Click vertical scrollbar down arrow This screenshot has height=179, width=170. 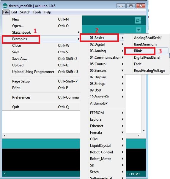(x=144, y=130)
